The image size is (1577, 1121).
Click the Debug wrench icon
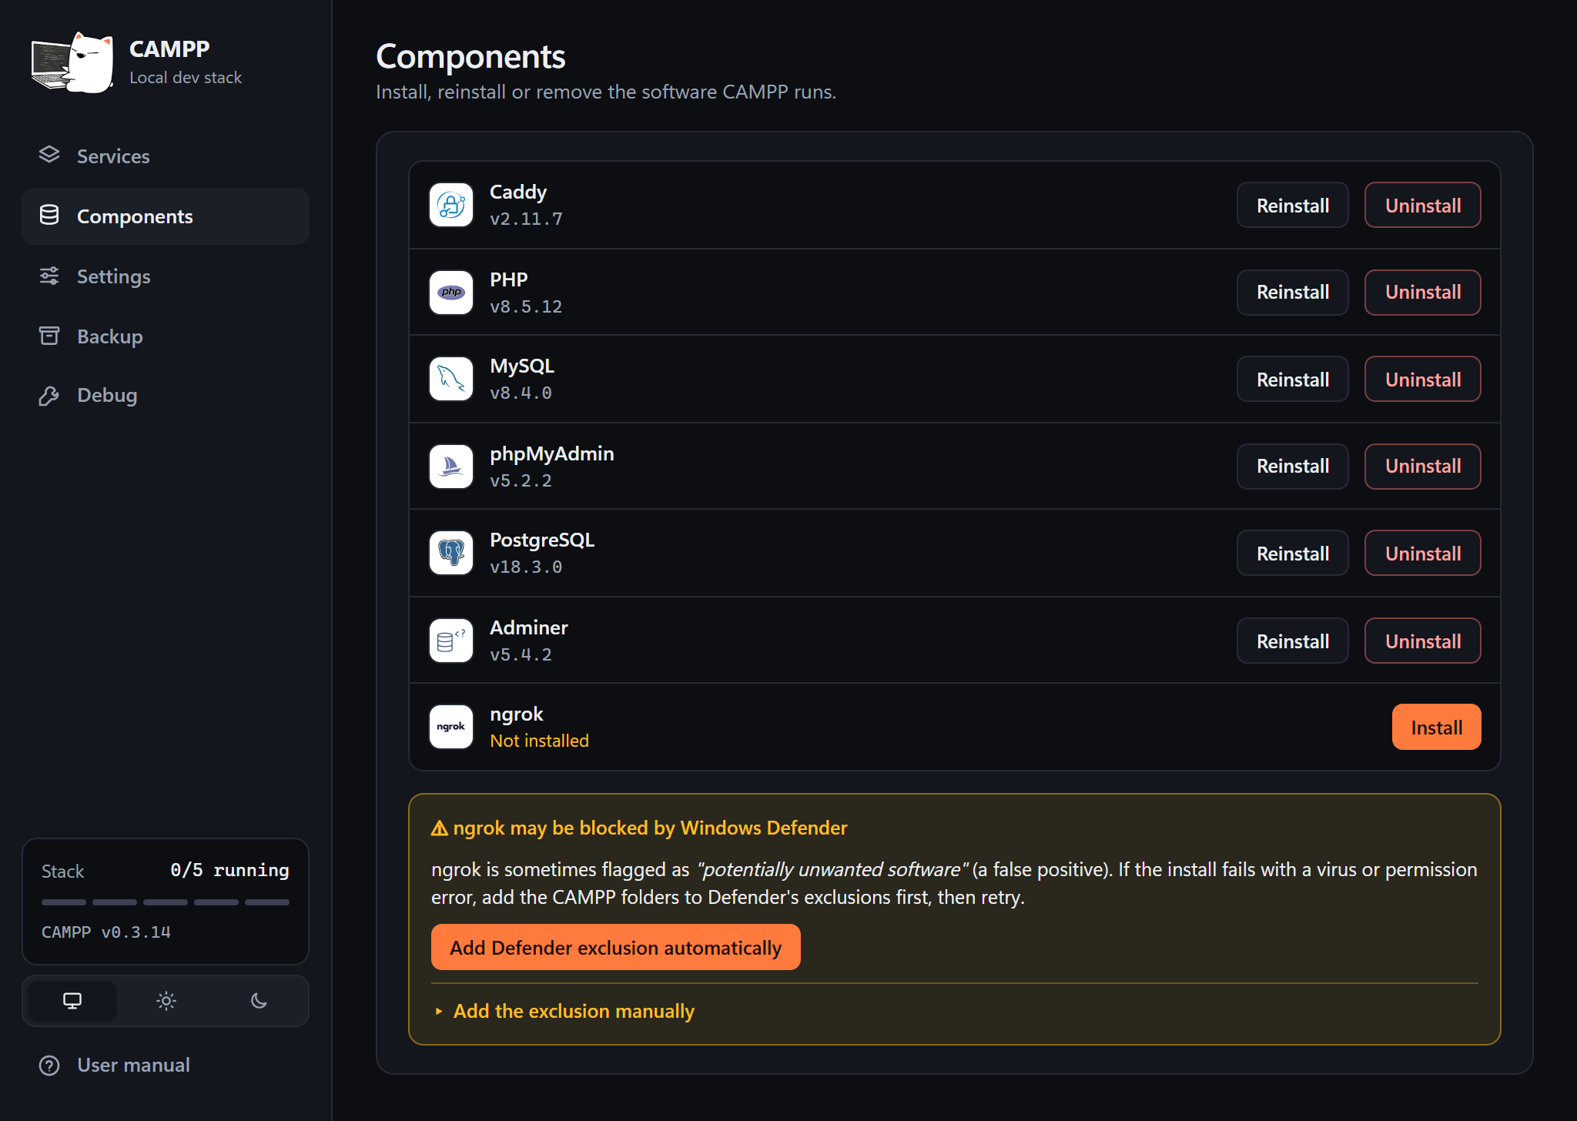coord(49,396)
